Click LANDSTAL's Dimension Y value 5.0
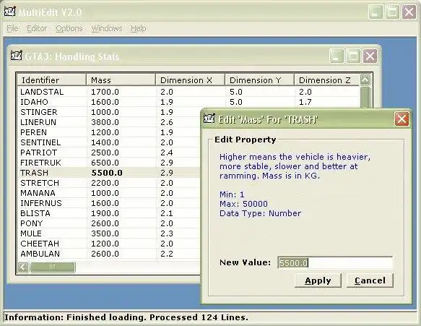 tap(236, 92)
